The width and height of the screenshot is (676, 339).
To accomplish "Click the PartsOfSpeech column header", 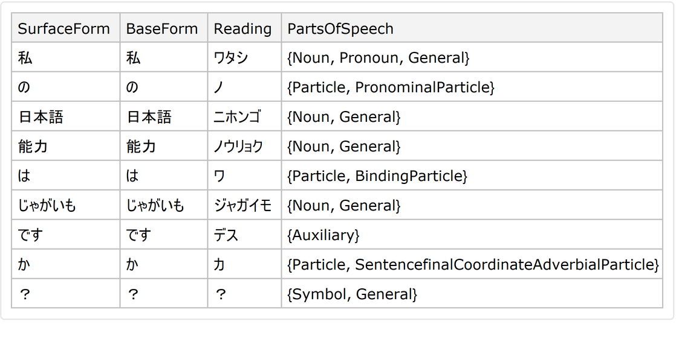I will [340, 28].
